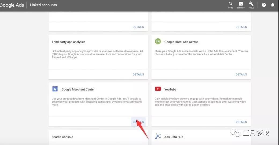Click the YouTube description text
279x145 pixels.
[x=200, y=102]
